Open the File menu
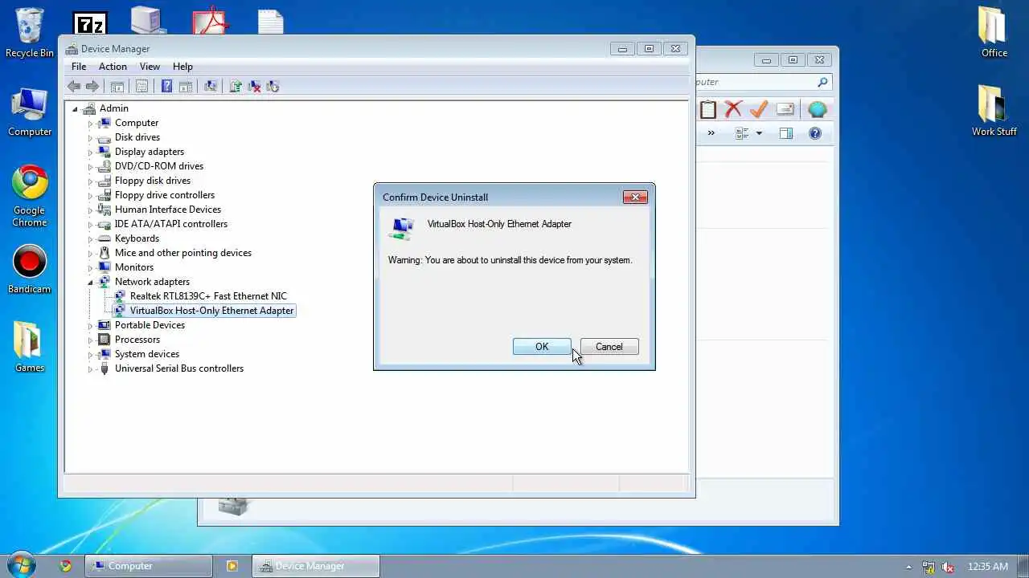1029x578 pixels. pyautogui.click(x=79, y=67)
